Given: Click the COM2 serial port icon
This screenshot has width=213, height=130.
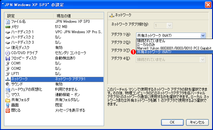Looking at the screenshot, I should click(8, 69).
